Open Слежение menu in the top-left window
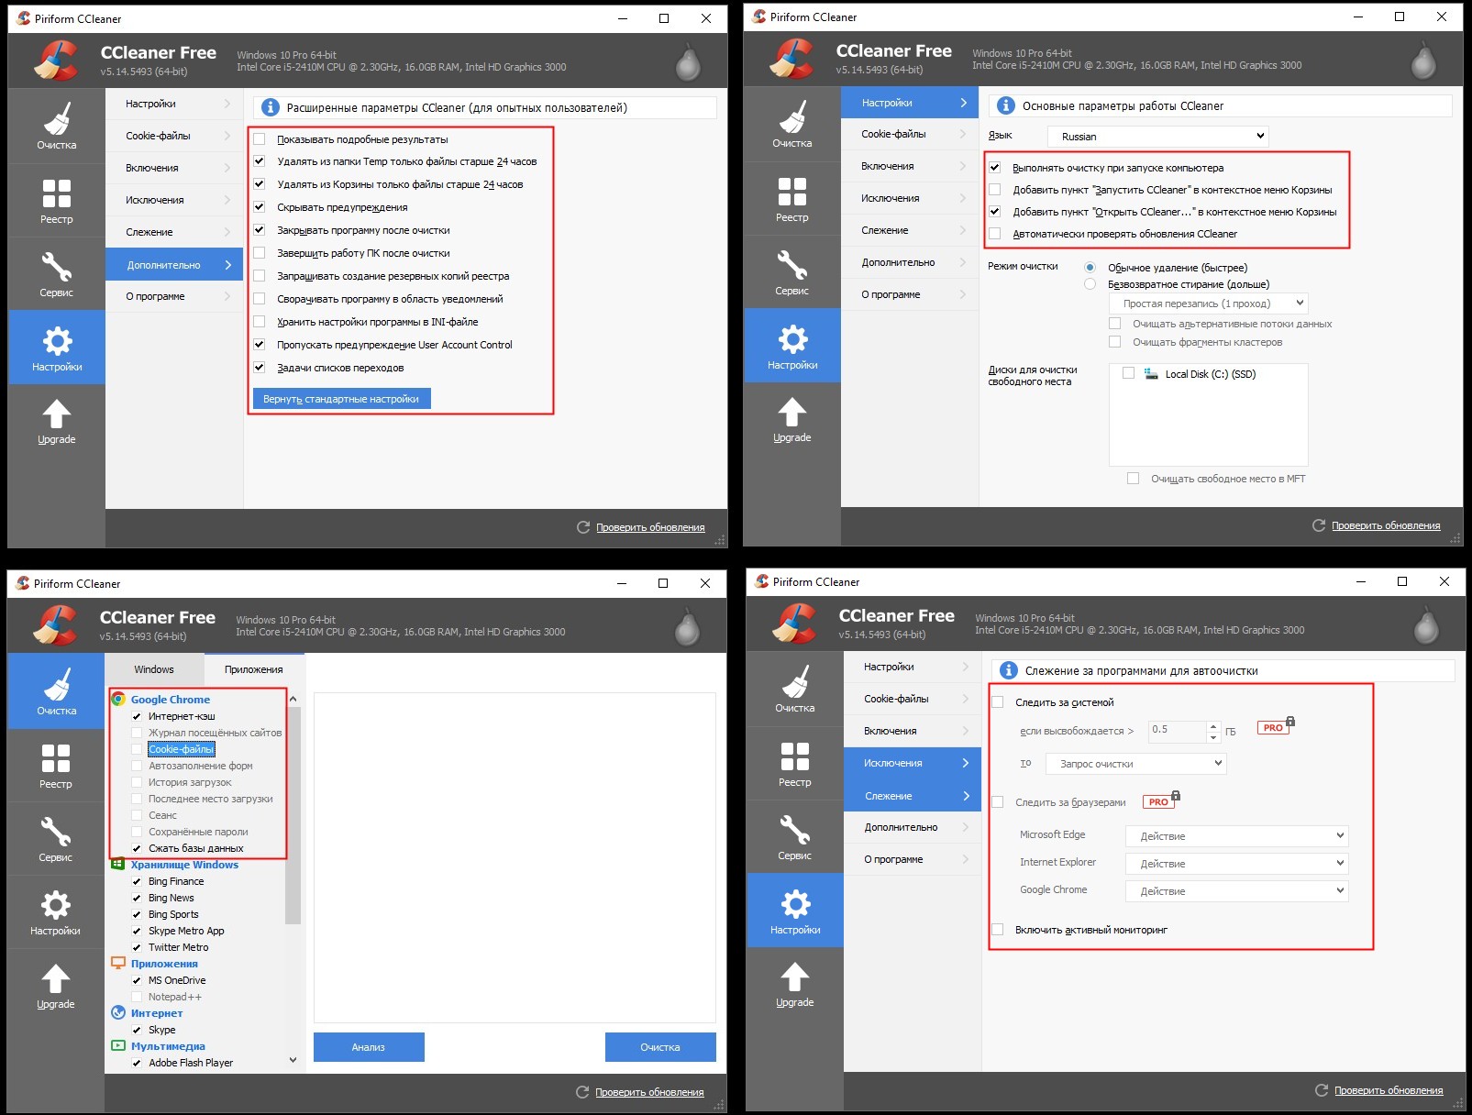The image size is (1472, 1115). [x=174, y=232]
